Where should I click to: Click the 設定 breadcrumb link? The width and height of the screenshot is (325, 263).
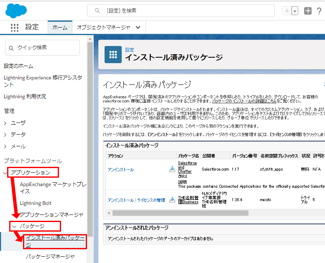click(130, 50)
